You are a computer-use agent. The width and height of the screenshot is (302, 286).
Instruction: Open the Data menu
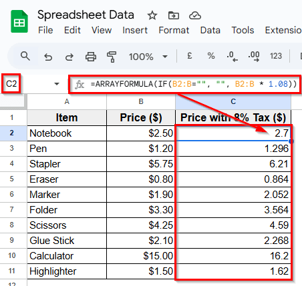click(x=210, y=30)
